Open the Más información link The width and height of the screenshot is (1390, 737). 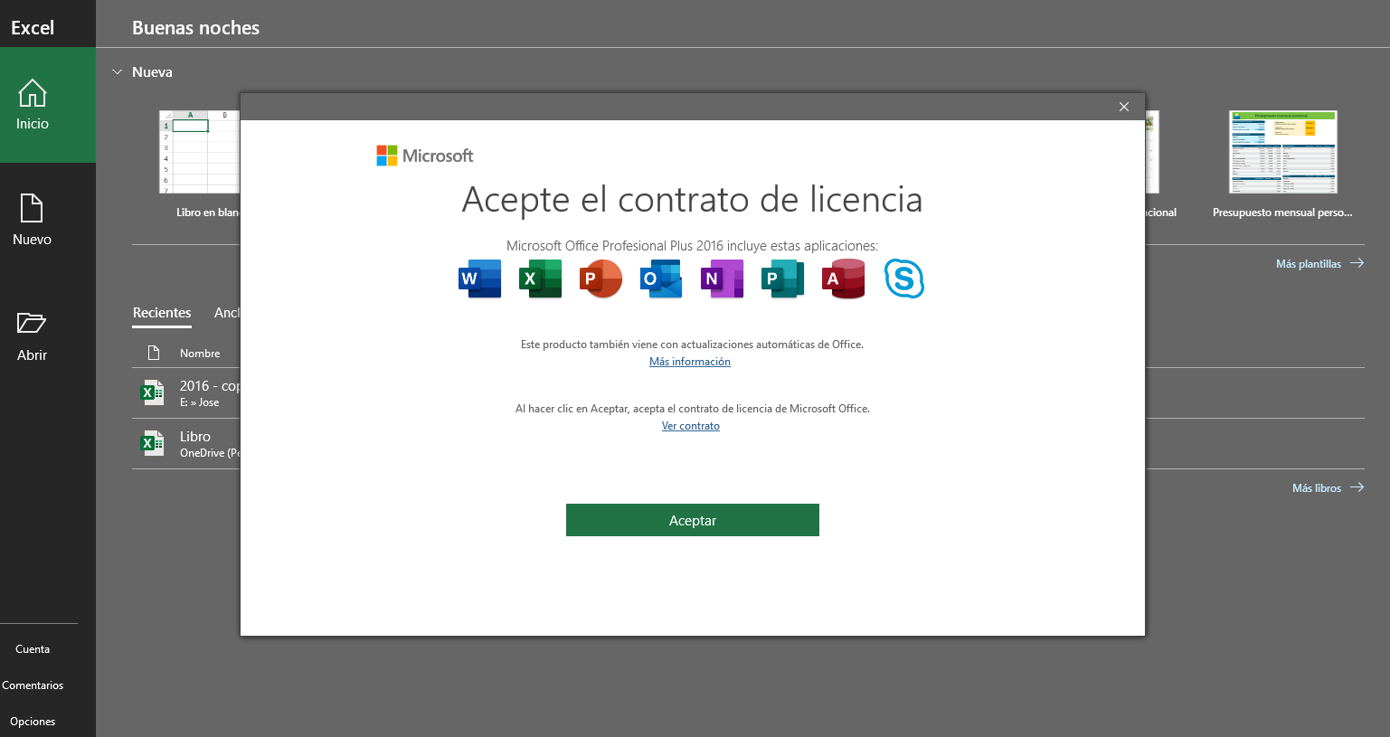click(690, 362)
